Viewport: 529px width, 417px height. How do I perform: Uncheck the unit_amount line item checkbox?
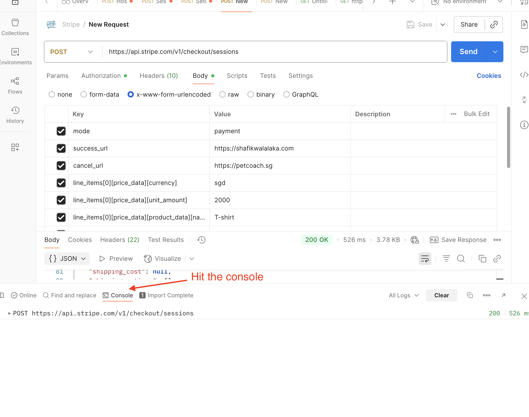click(61, 200)
